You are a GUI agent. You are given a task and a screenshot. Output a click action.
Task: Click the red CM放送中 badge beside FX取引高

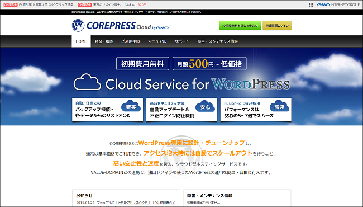tap(11, 4)
